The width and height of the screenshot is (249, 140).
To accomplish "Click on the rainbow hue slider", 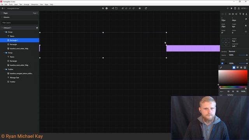I will pyautogui.click(x=233, y=87).
